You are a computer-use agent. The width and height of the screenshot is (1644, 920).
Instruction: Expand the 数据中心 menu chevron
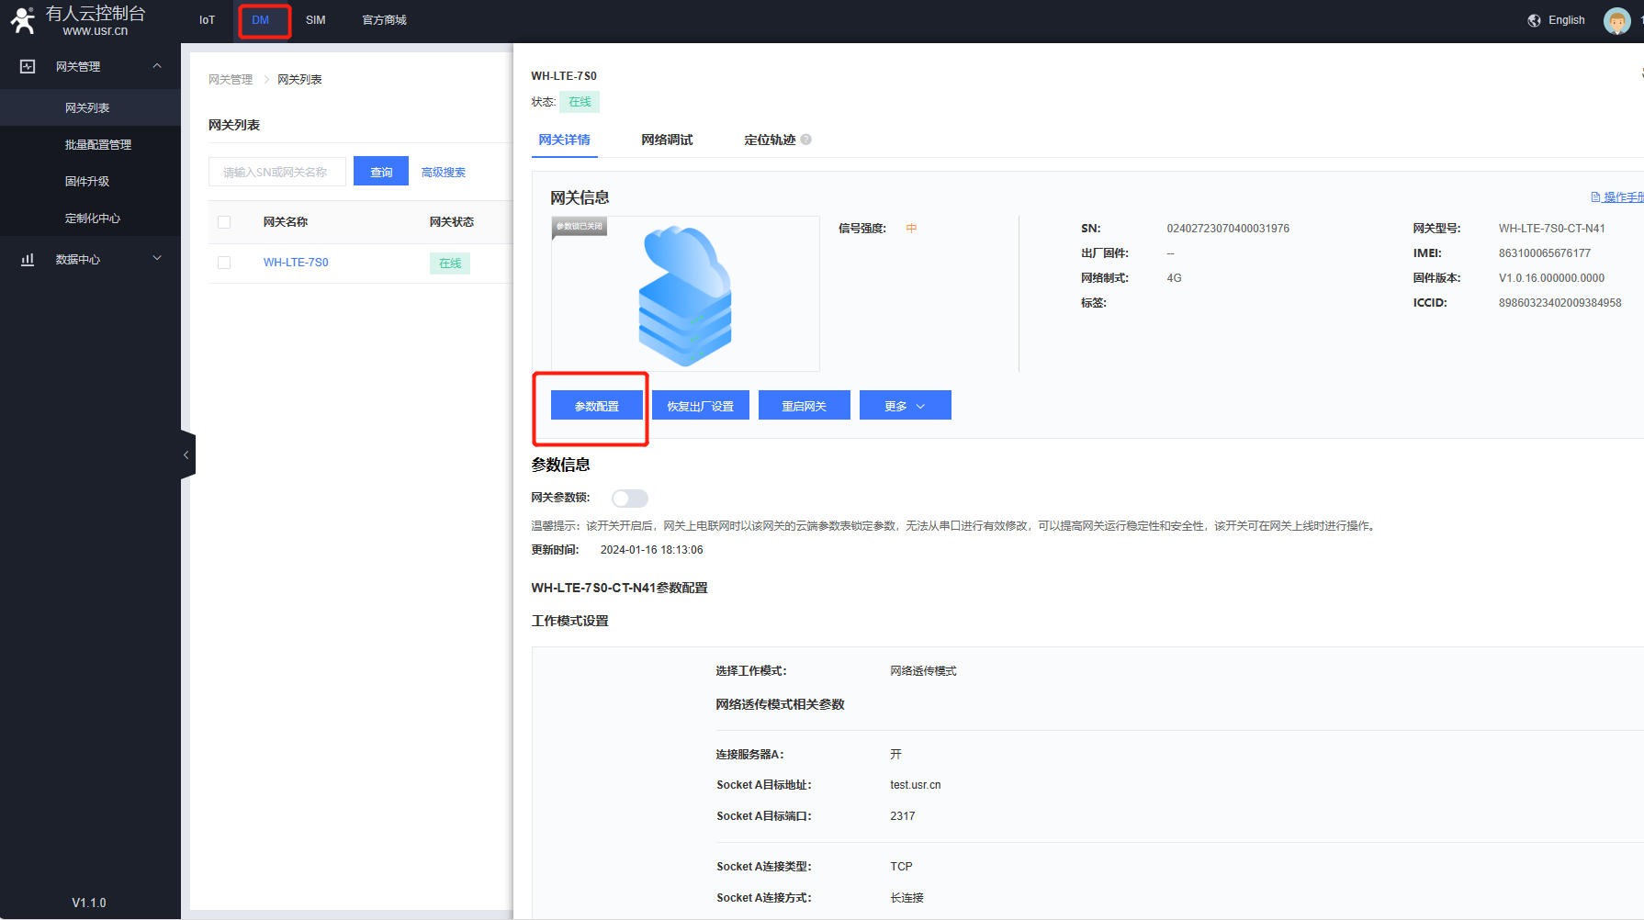click(157, 259)
